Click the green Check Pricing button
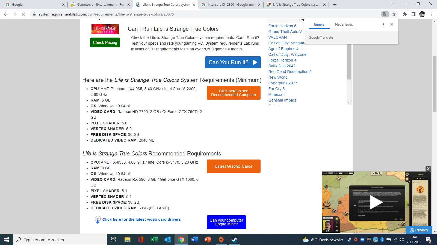437x245 pixels. pos(105,42)
